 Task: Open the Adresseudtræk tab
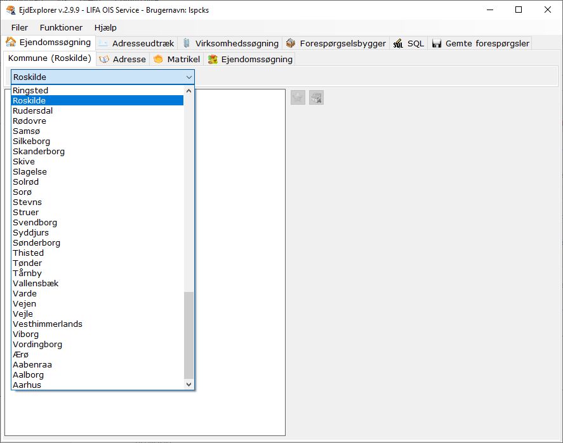(136, 43)
